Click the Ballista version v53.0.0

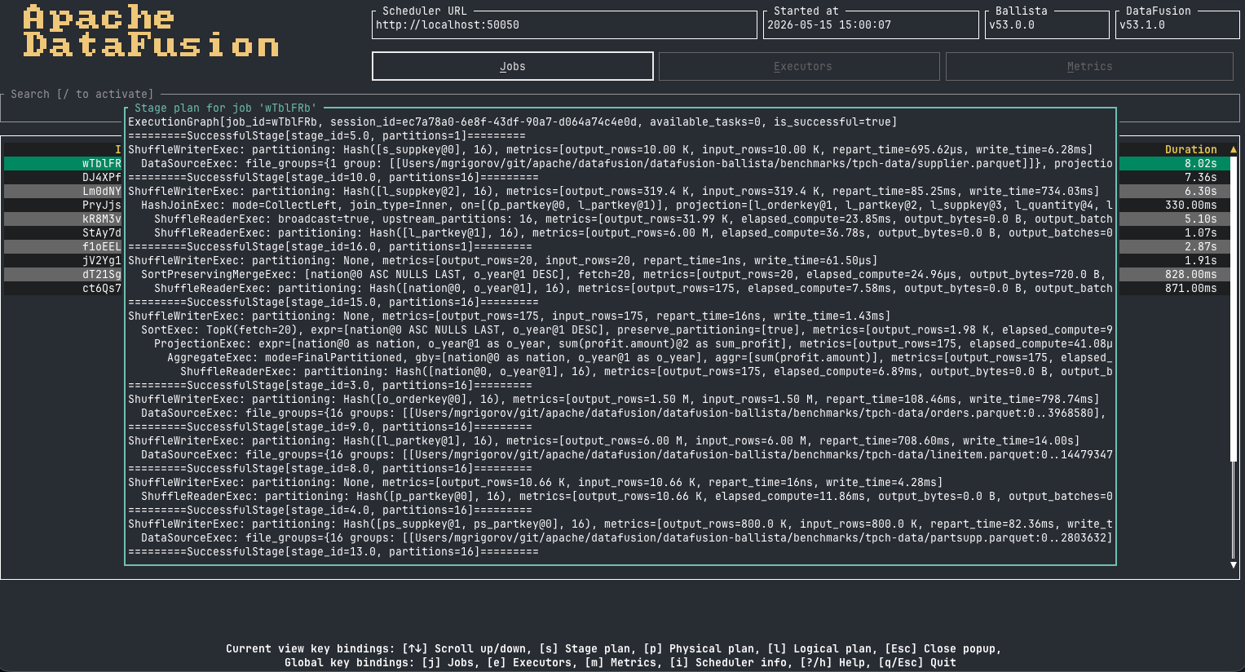point(1012,24)
